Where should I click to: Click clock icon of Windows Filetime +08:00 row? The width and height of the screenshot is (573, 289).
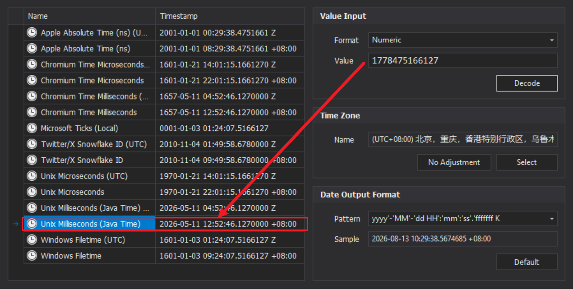pyautogui.click(x=32, y=255)
